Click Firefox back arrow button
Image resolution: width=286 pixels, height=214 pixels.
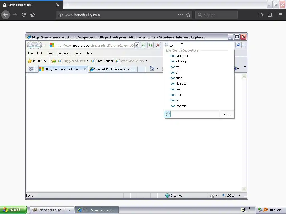[x=6, y=15]
